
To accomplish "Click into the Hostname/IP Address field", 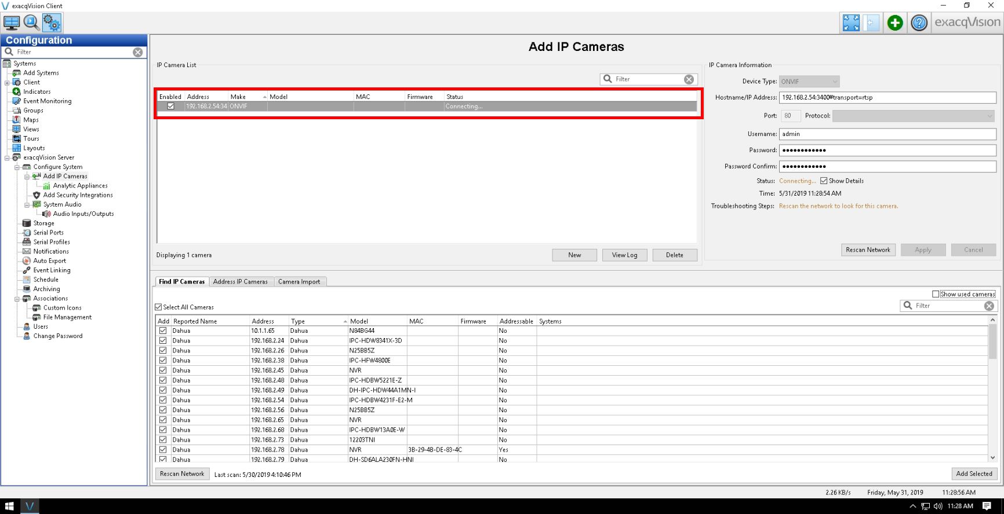I will 887,98.
